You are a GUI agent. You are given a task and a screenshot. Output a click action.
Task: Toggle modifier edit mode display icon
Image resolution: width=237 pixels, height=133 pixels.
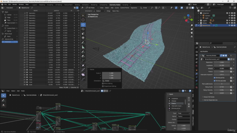pyautogui.click(x=221, y=55)
